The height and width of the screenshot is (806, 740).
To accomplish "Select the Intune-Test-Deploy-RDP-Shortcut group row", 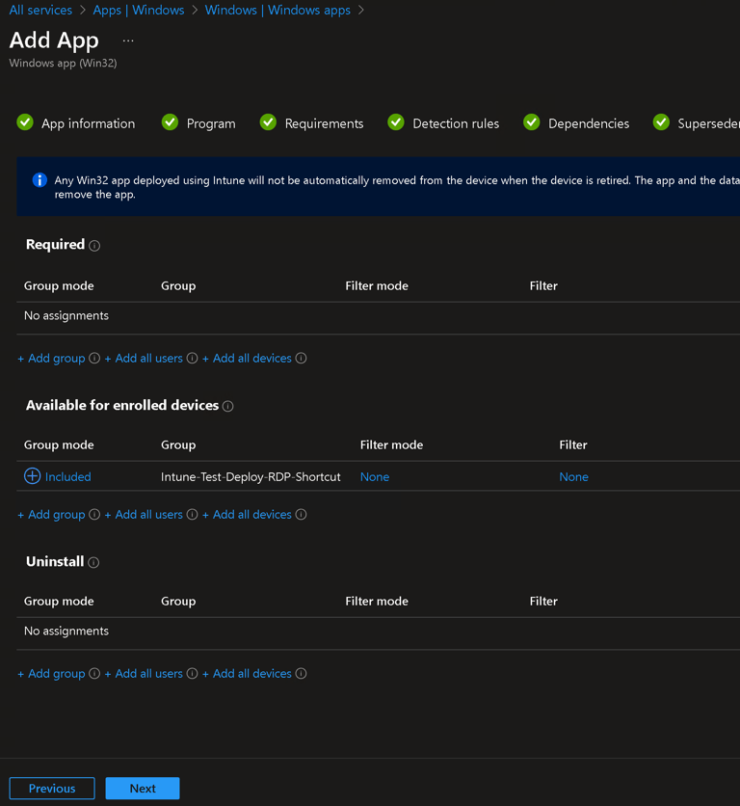I will click(x=251, y=477).
